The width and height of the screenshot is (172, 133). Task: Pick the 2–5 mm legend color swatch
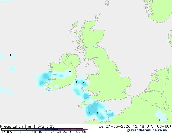[x=23, y=129]
